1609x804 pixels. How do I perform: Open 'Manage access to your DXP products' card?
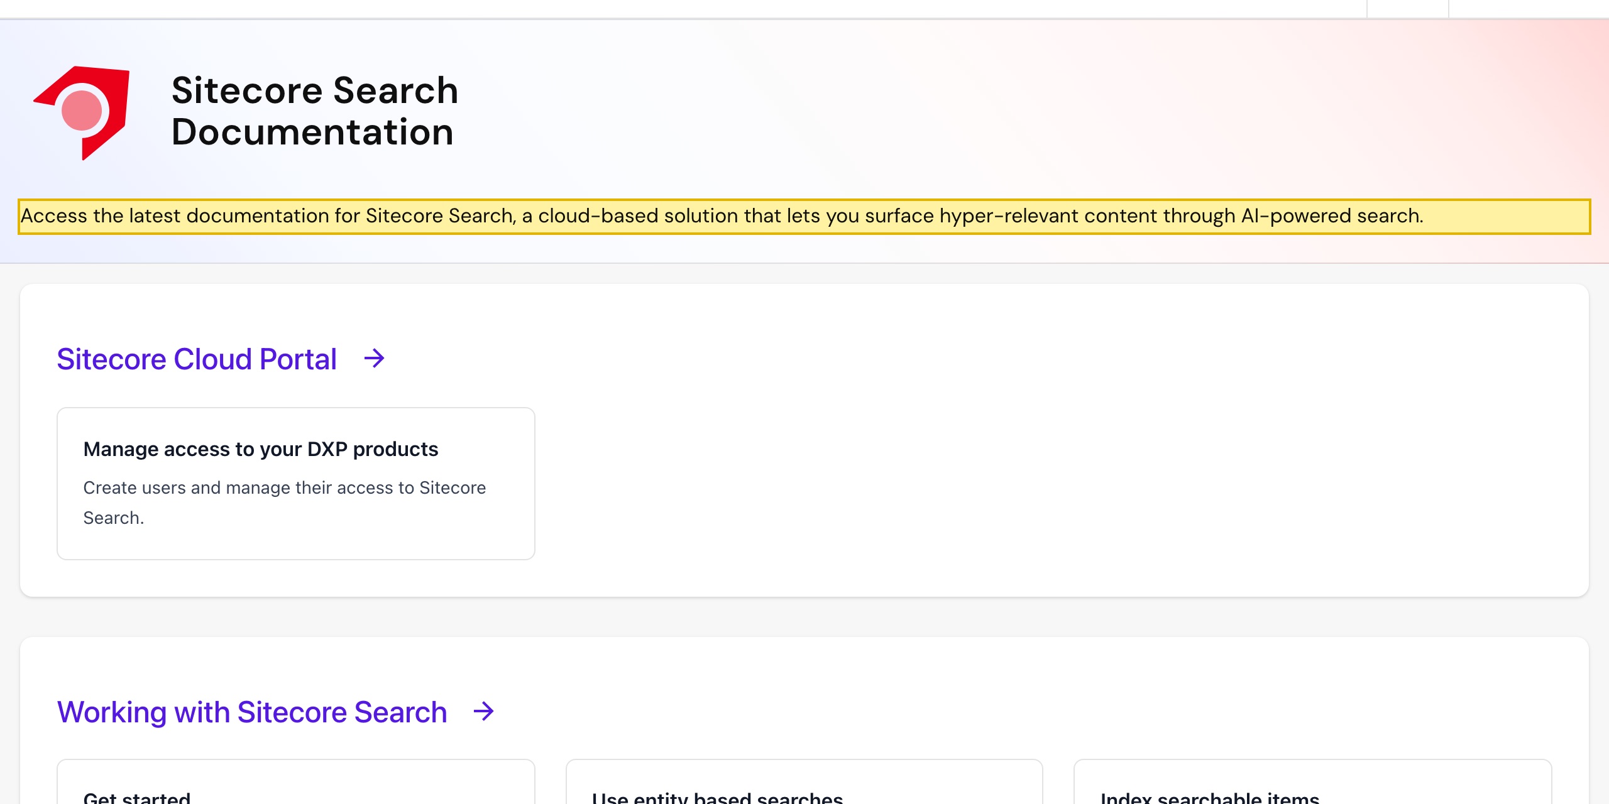[296, 484]
